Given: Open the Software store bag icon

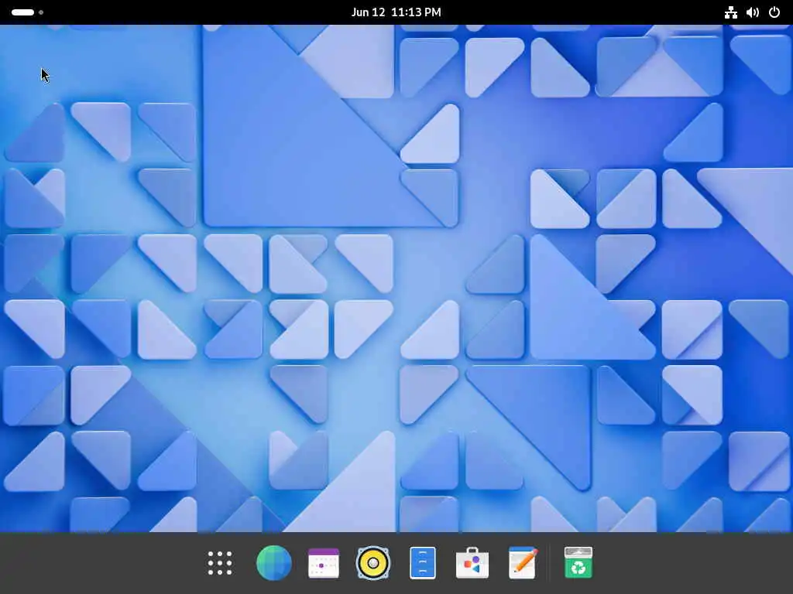Looking at the screenshot, I should (472, 563).
